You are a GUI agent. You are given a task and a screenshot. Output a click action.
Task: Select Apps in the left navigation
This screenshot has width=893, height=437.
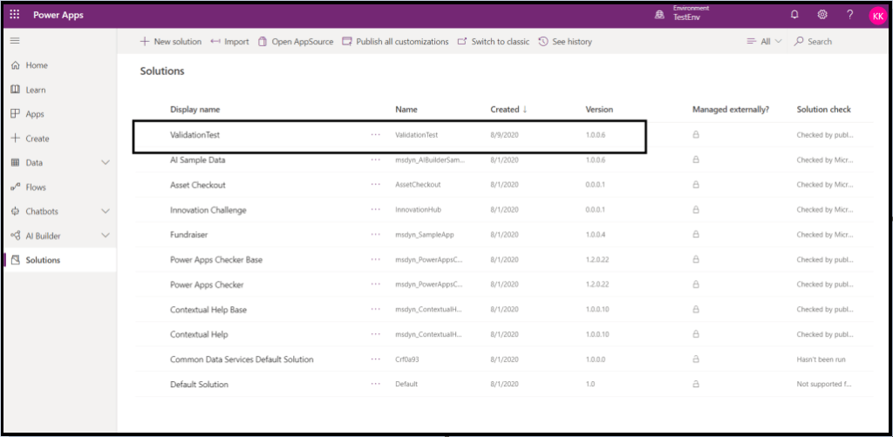coord(35,114)
